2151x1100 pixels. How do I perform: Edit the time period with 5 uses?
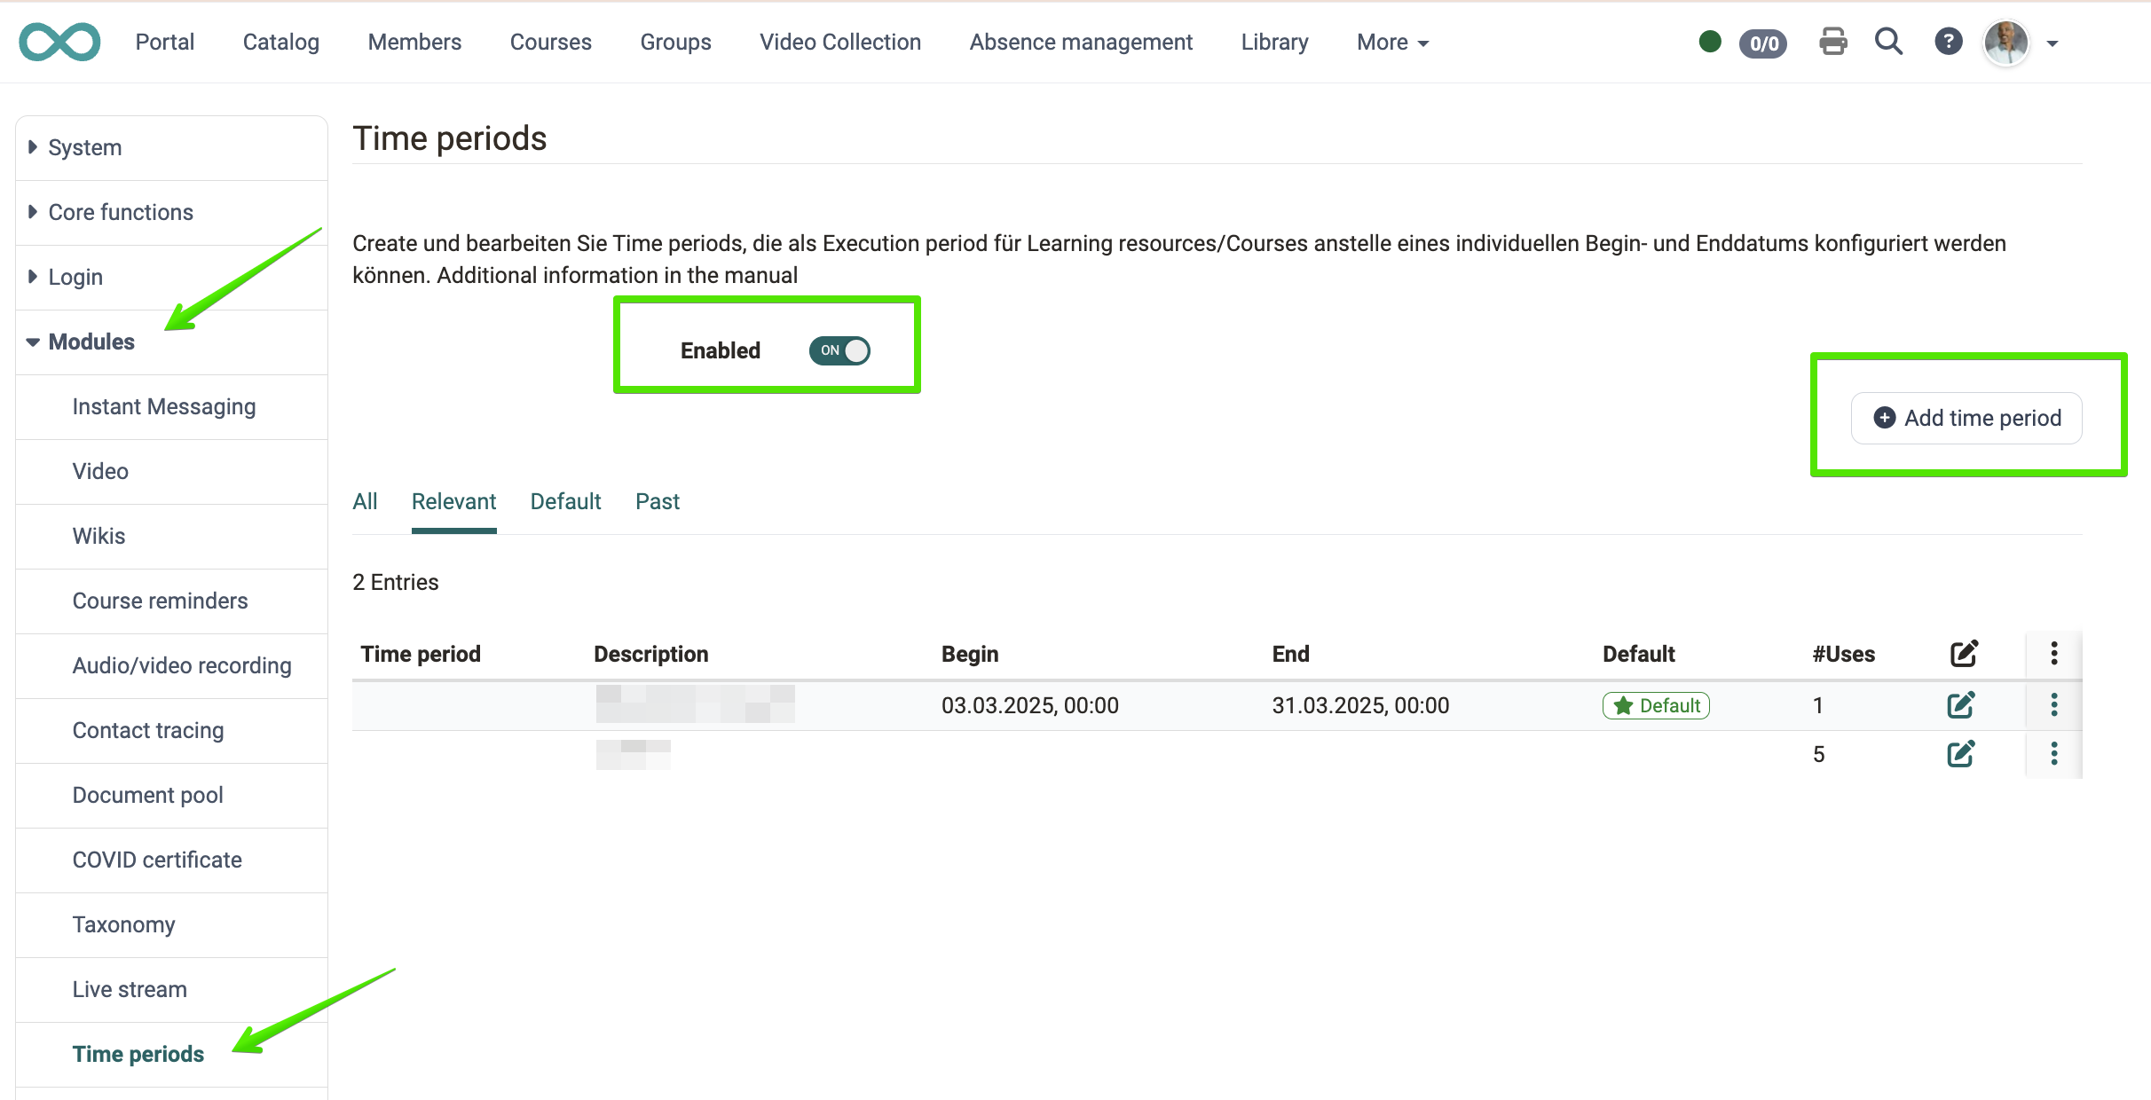click(1960, 754)
